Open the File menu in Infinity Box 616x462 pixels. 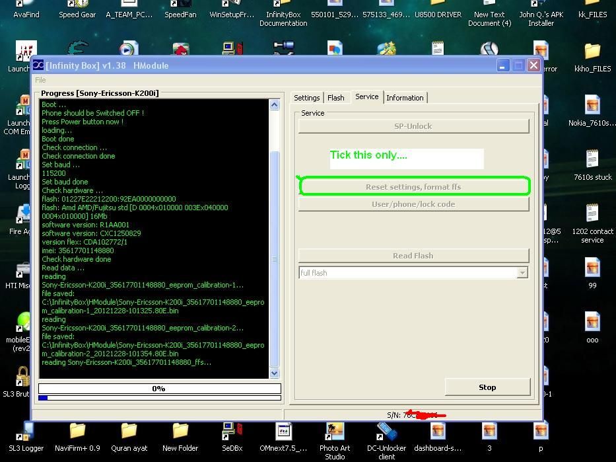(40, 80)
